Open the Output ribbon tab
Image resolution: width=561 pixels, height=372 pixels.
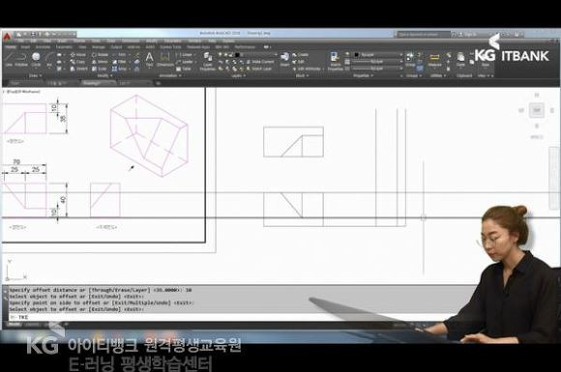pos(116,46)
